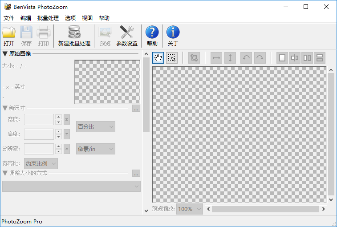The height and width of the screenshot is (227, 337).
Task: Open the 宽度 preset dropdown arrow
Action: [x=67, y=120]
